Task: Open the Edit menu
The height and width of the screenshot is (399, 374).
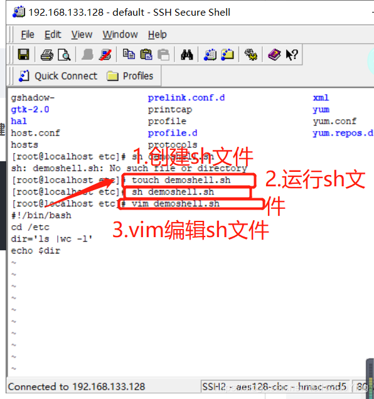Action: [x=53, y=35]
